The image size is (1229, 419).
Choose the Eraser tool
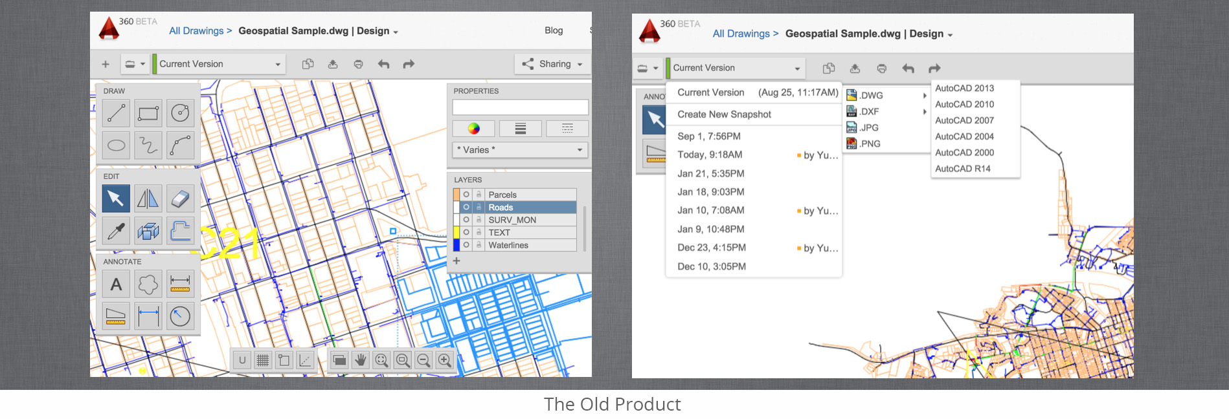click(x=180, y=199)
